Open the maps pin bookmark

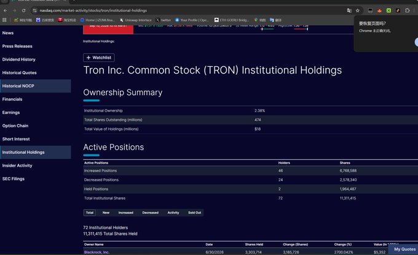pyautogui.click(x=260, y=20)
